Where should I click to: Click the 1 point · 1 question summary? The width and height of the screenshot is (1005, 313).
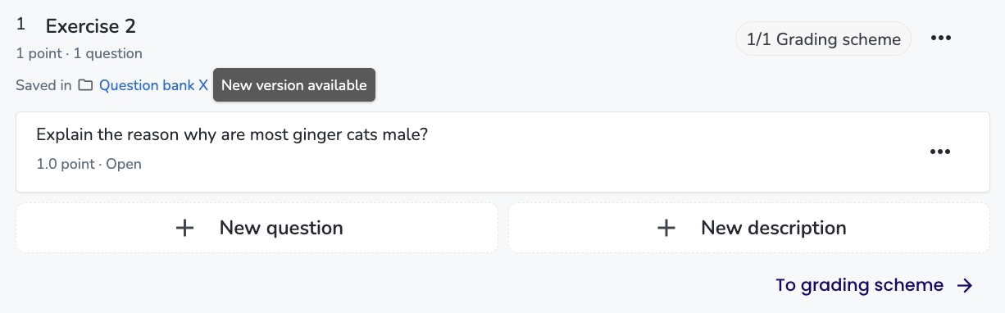click(x=79, y=54)
